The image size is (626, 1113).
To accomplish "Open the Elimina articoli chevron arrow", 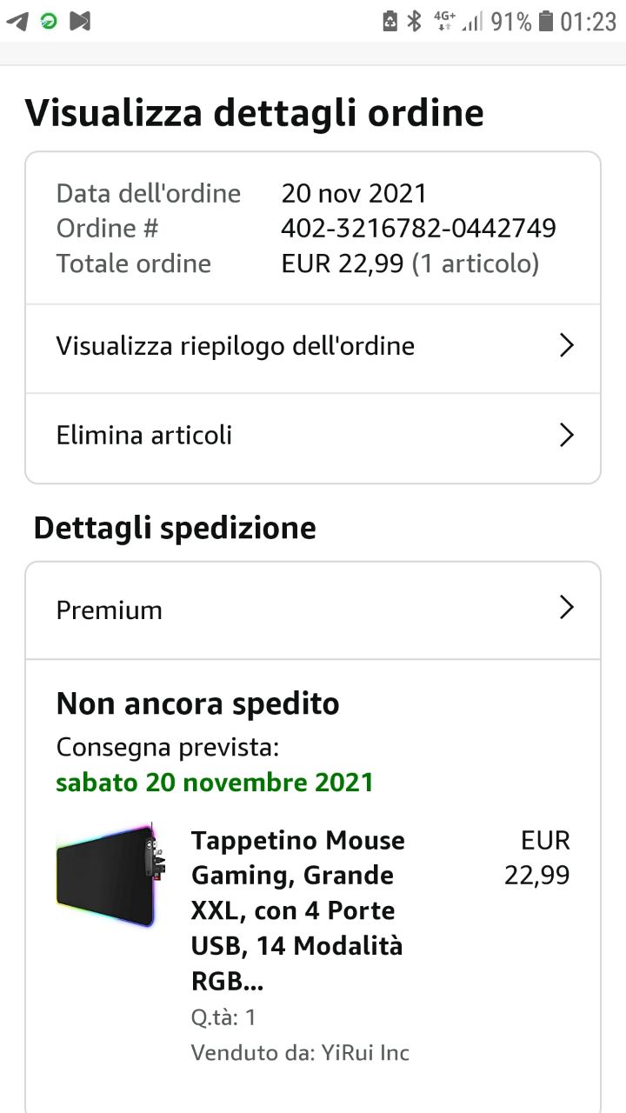I will tap(566, 435).
